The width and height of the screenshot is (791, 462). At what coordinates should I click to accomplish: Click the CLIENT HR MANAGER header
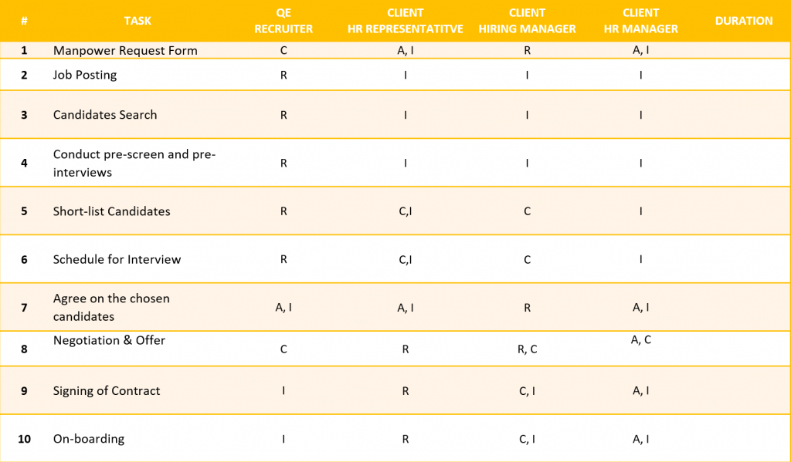(x=640, y=21)
